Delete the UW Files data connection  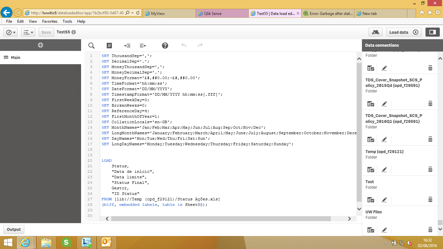click(430, 230)
